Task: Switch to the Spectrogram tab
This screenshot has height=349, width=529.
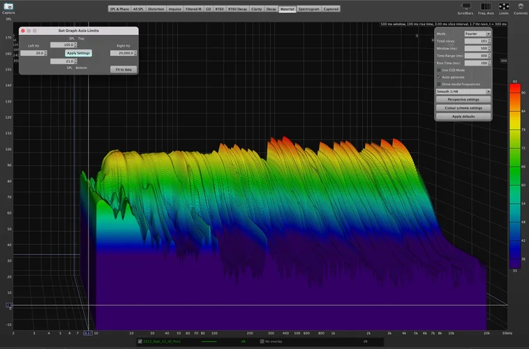Action: 308,9
